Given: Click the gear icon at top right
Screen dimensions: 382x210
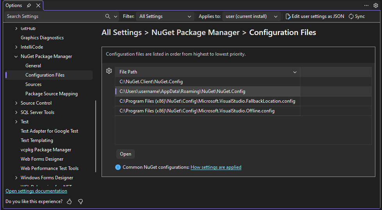Looking at the screenshot, I should tap(376, 5).
